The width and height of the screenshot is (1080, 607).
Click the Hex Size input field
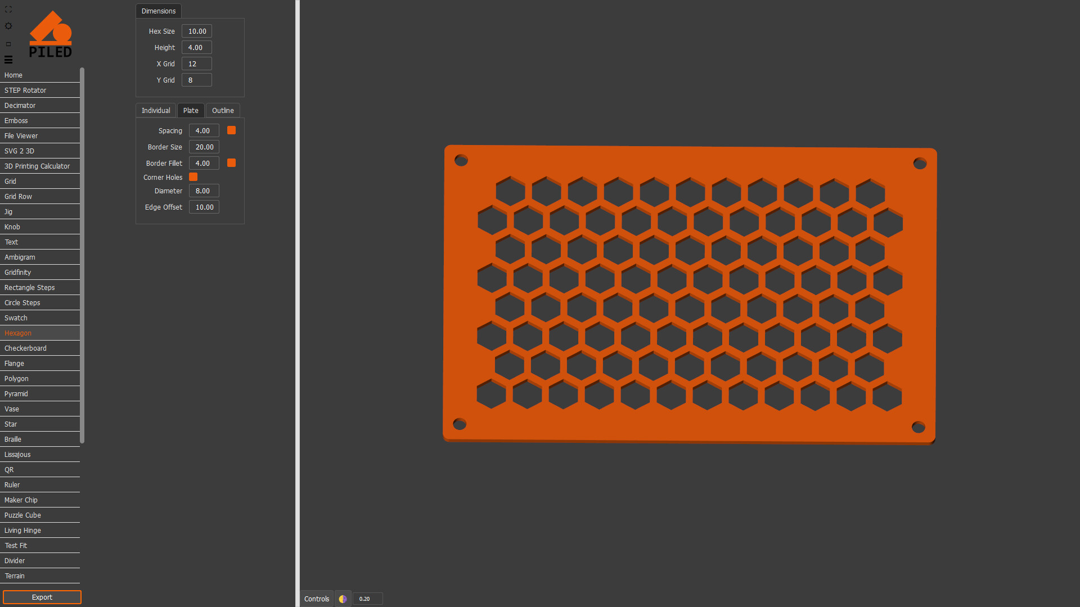[x=197, y=31]
